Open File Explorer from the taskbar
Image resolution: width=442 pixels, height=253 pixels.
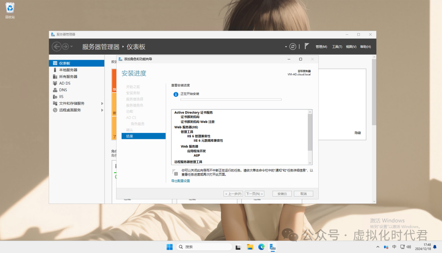click(x=250, y=247)
